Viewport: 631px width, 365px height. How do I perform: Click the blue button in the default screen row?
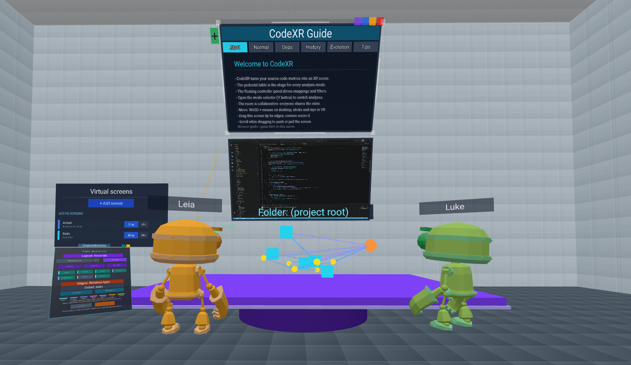(131, 224)
